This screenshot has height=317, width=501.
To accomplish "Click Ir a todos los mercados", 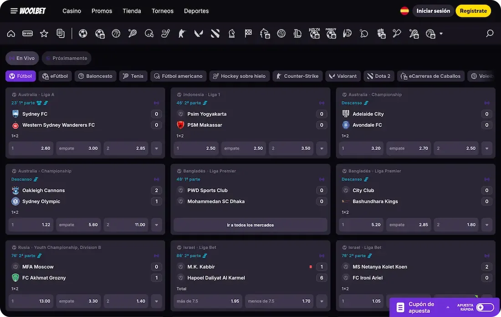I will 250,225.
